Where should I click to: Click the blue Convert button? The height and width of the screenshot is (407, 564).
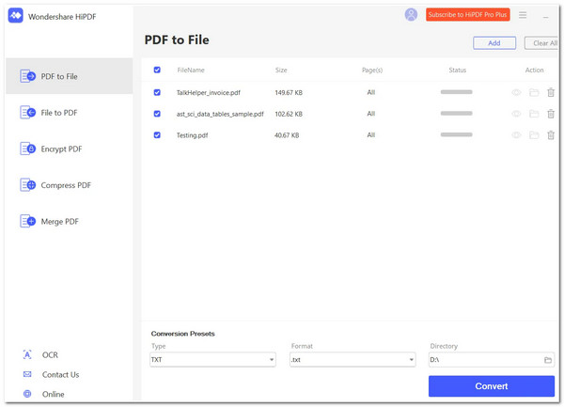(x=492, y=386)
